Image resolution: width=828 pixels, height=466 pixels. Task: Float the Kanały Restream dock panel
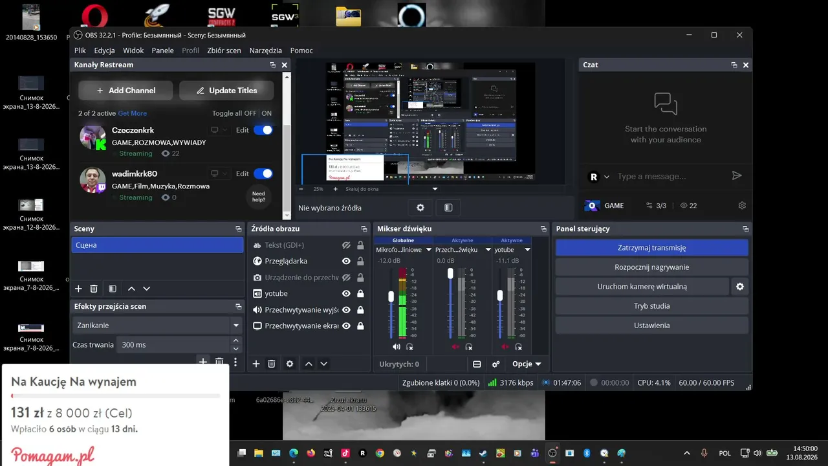click(x=273, y=65)
